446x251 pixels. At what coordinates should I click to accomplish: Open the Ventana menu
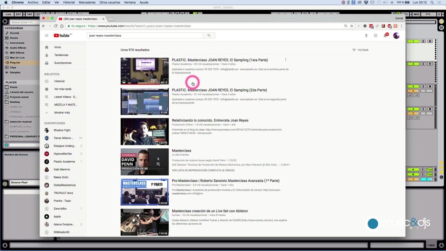click(x=130, y=2)
